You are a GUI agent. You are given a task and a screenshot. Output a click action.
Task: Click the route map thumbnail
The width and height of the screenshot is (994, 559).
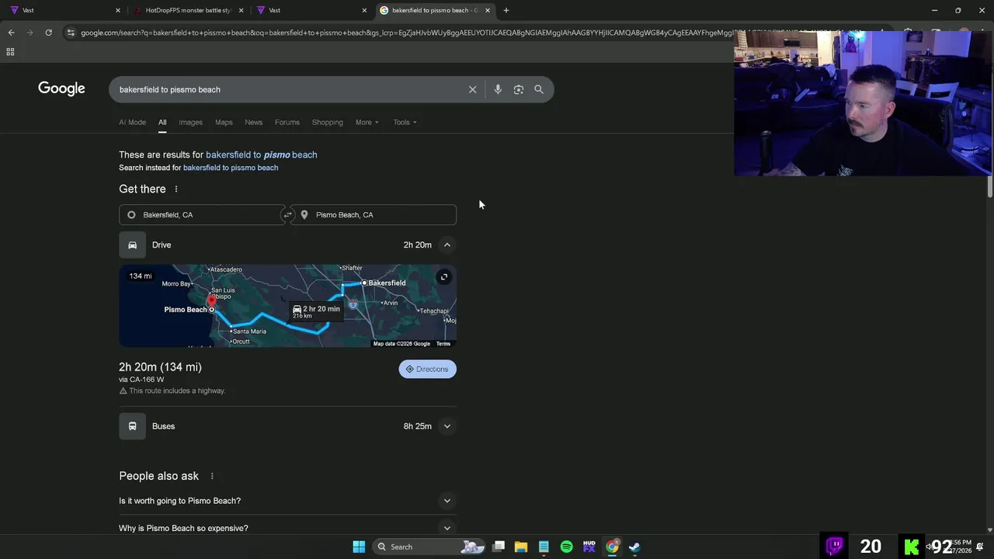[287, 306]
